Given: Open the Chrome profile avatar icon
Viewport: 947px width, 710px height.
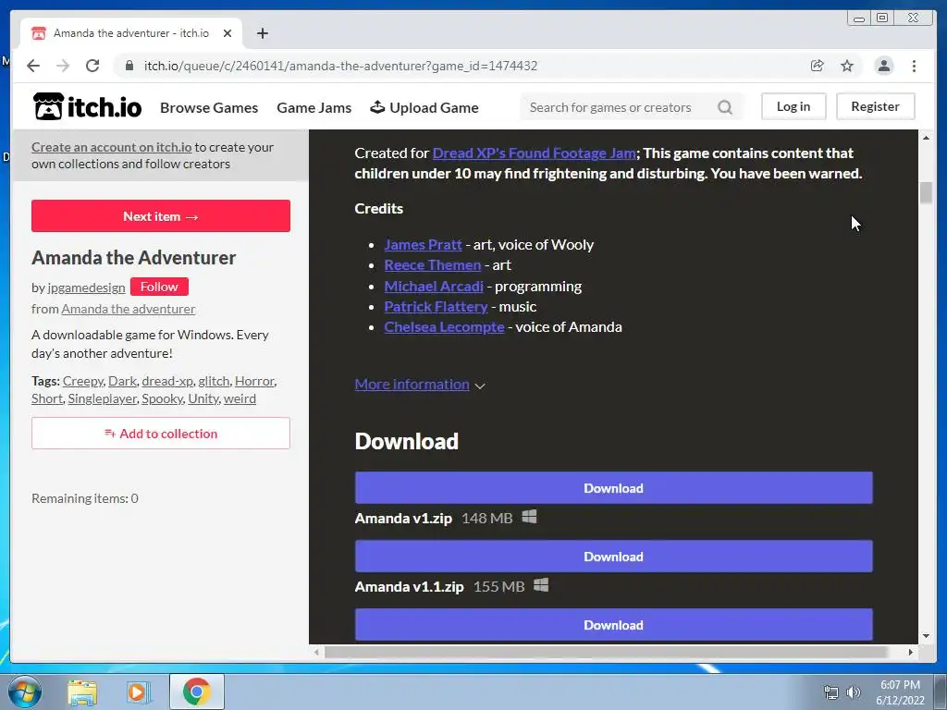Looking at the screenshot, I should [x=883, y=66].
